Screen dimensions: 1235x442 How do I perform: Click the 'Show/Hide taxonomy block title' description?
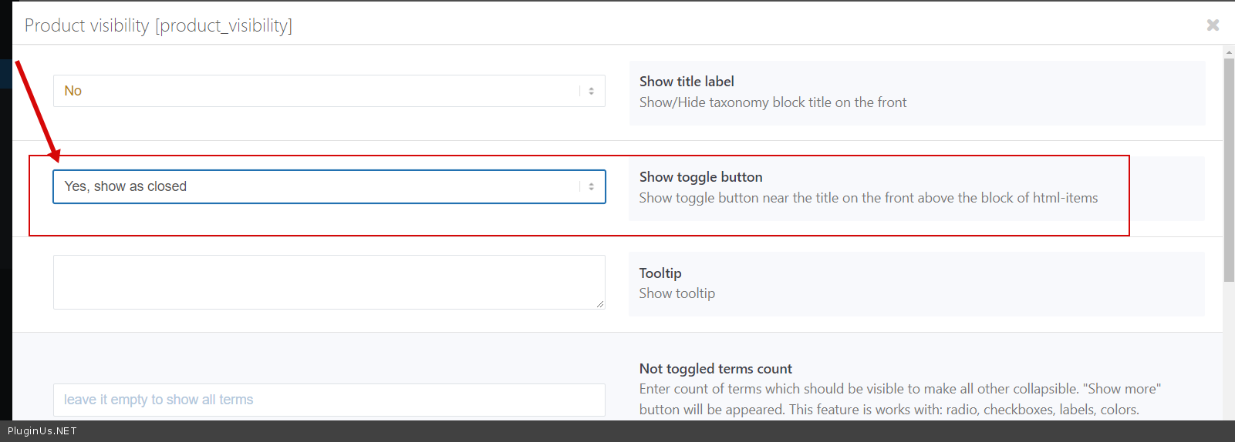pyautogui.click(x=772, y=102)
